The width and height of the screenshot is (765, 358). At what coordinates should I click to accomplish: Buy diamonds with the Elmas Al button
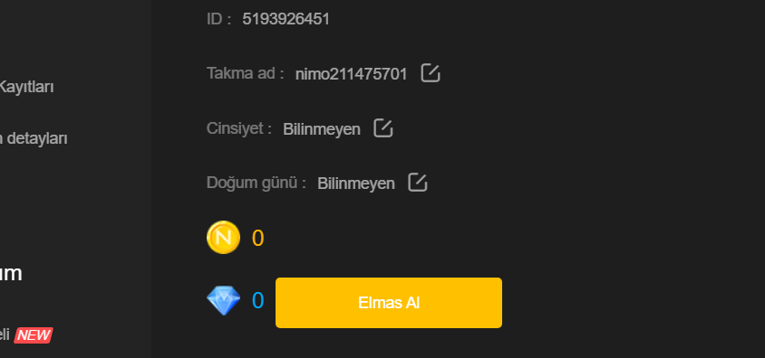tap(389, 303)
